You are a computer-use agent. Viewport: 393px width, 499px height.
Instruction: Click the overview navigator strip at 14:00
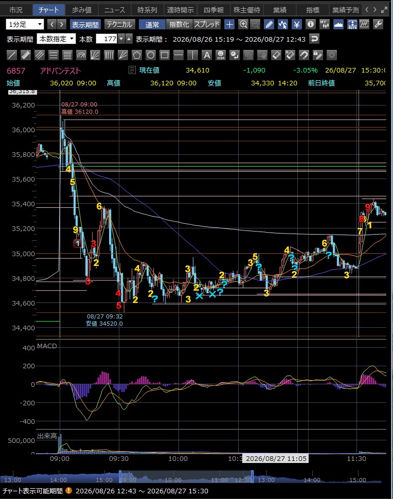[59, 479]
